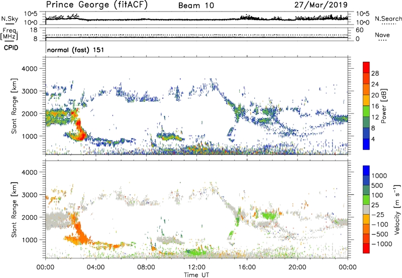Click the 'Power [dB]' colorbar title
The height and width of the screenshot is (278, 402).
tap(384, 106)
